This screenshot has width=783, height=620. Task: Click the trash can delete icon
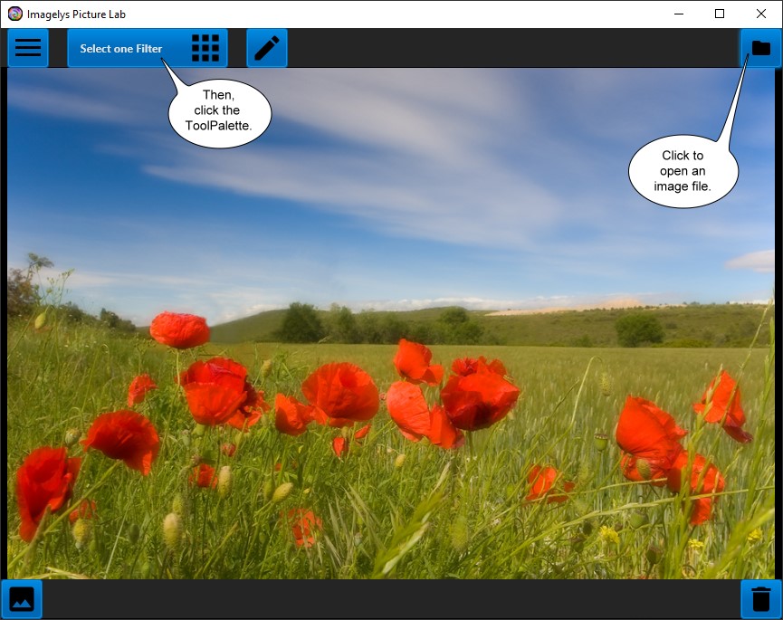tap(761, 599)
